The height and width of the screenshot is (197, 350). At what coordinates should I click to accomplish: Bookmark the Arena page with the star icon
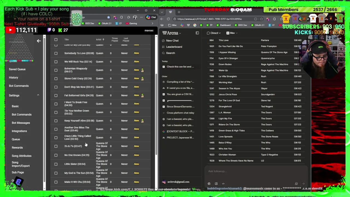click(261, 19)
